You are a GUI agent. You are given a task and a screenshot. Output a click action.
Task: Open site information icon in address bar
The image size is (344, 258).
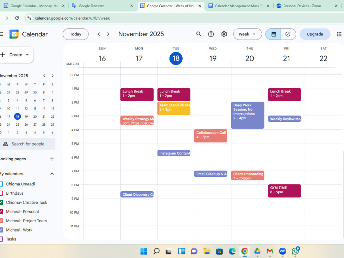point(29,18)
